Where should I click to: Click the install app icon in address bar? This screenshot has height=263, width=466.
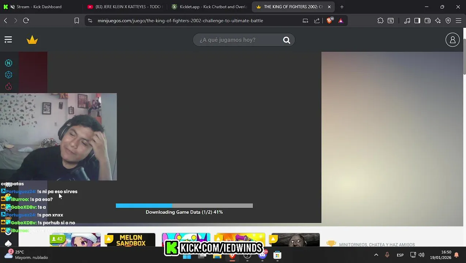(x=305, y=20)
